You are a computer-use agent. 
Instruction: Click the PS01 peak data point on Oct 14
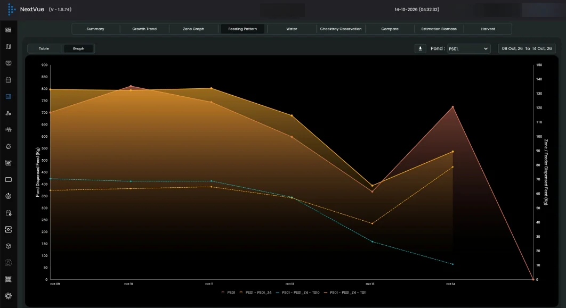[x=452, y=107]
